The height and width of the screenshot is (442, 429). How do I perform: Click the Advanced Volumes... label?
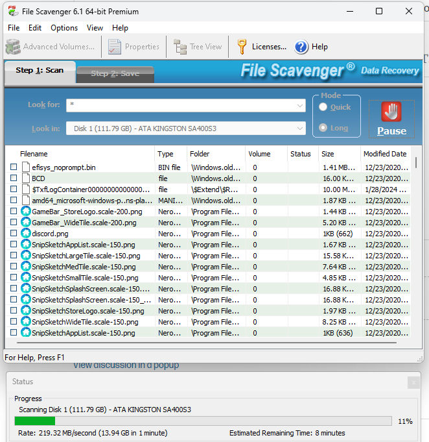(x=59, y=47)
